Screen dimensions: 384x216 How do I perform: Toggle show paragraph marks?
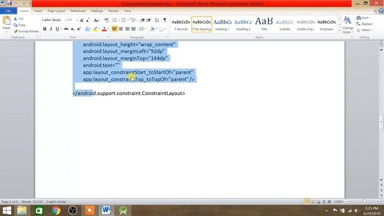tap(165, 20)
